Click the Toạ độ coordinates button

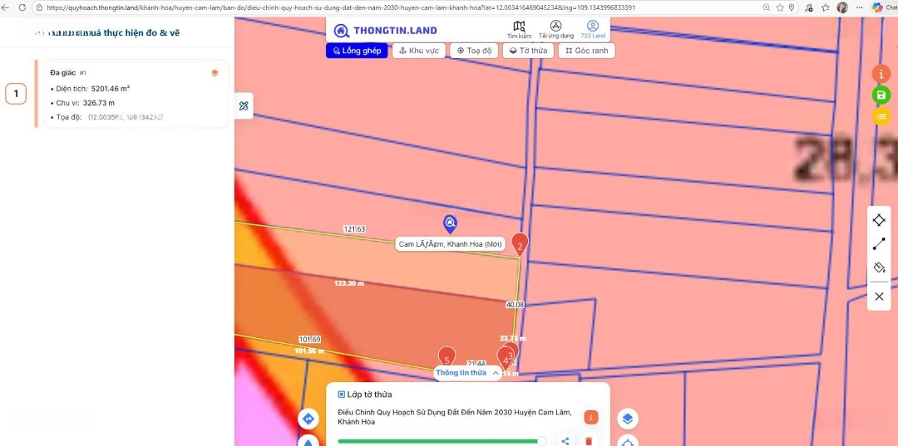click(x=474, y=51)
